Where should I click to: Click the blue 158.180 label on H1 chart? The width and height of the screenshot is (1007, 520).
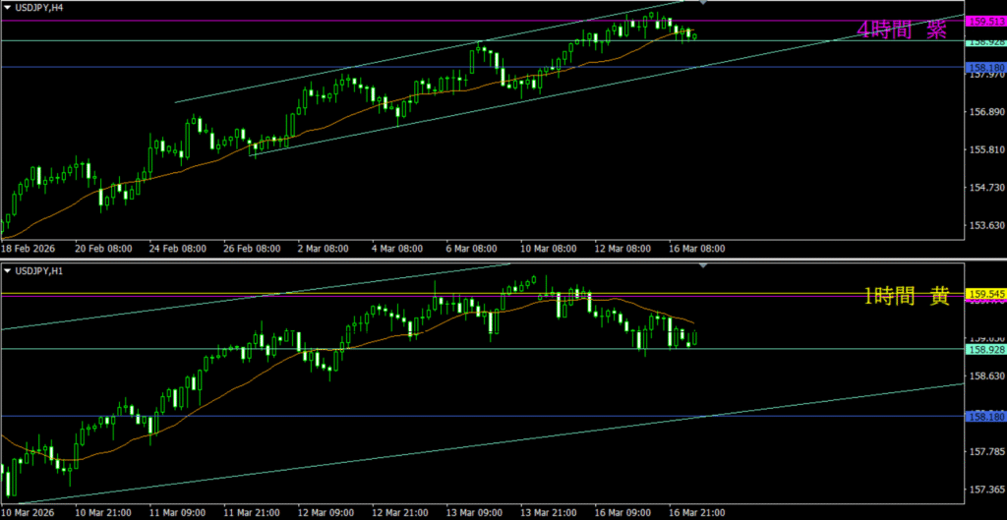coord(985,416)
